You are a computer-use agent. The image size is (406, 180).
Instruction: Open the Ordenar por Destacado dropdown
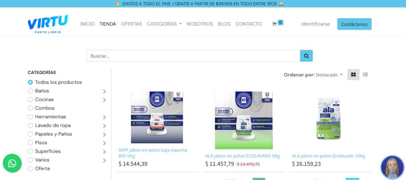329,75
